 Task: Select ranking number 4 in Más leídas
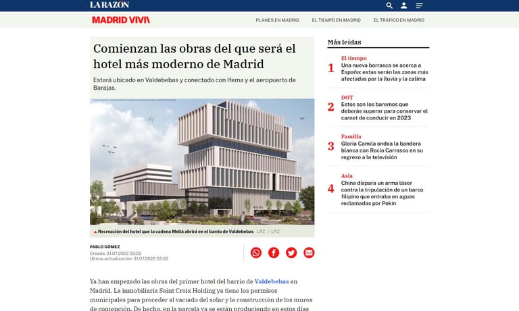click(331, 189)
